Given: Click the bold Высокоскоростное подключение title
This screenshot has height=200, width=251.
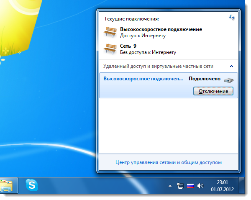Looking at the screenshot, I should tap(161, 29).
